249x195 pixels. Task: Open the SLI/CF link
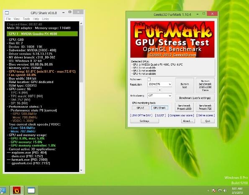[160, 116]
